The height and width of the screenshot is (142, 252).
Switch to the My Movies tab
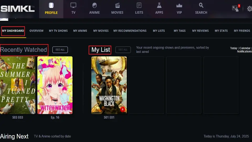point(101,31)
